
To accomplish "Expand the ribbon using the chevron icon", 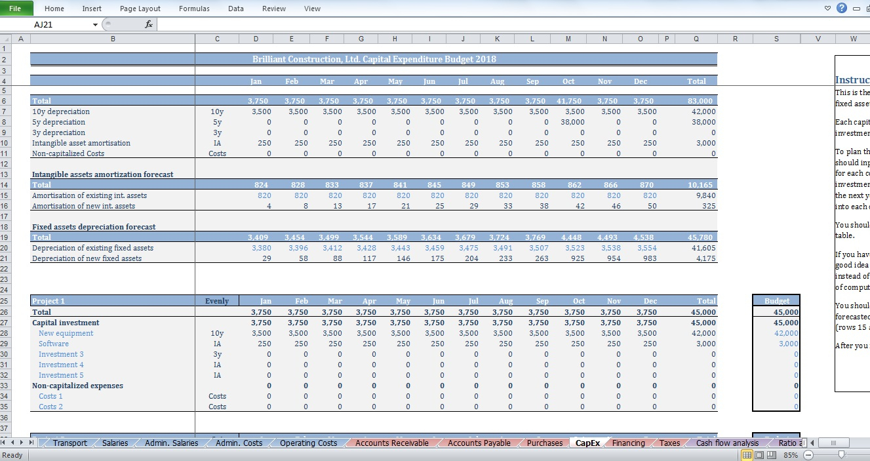I will point(827,9).
